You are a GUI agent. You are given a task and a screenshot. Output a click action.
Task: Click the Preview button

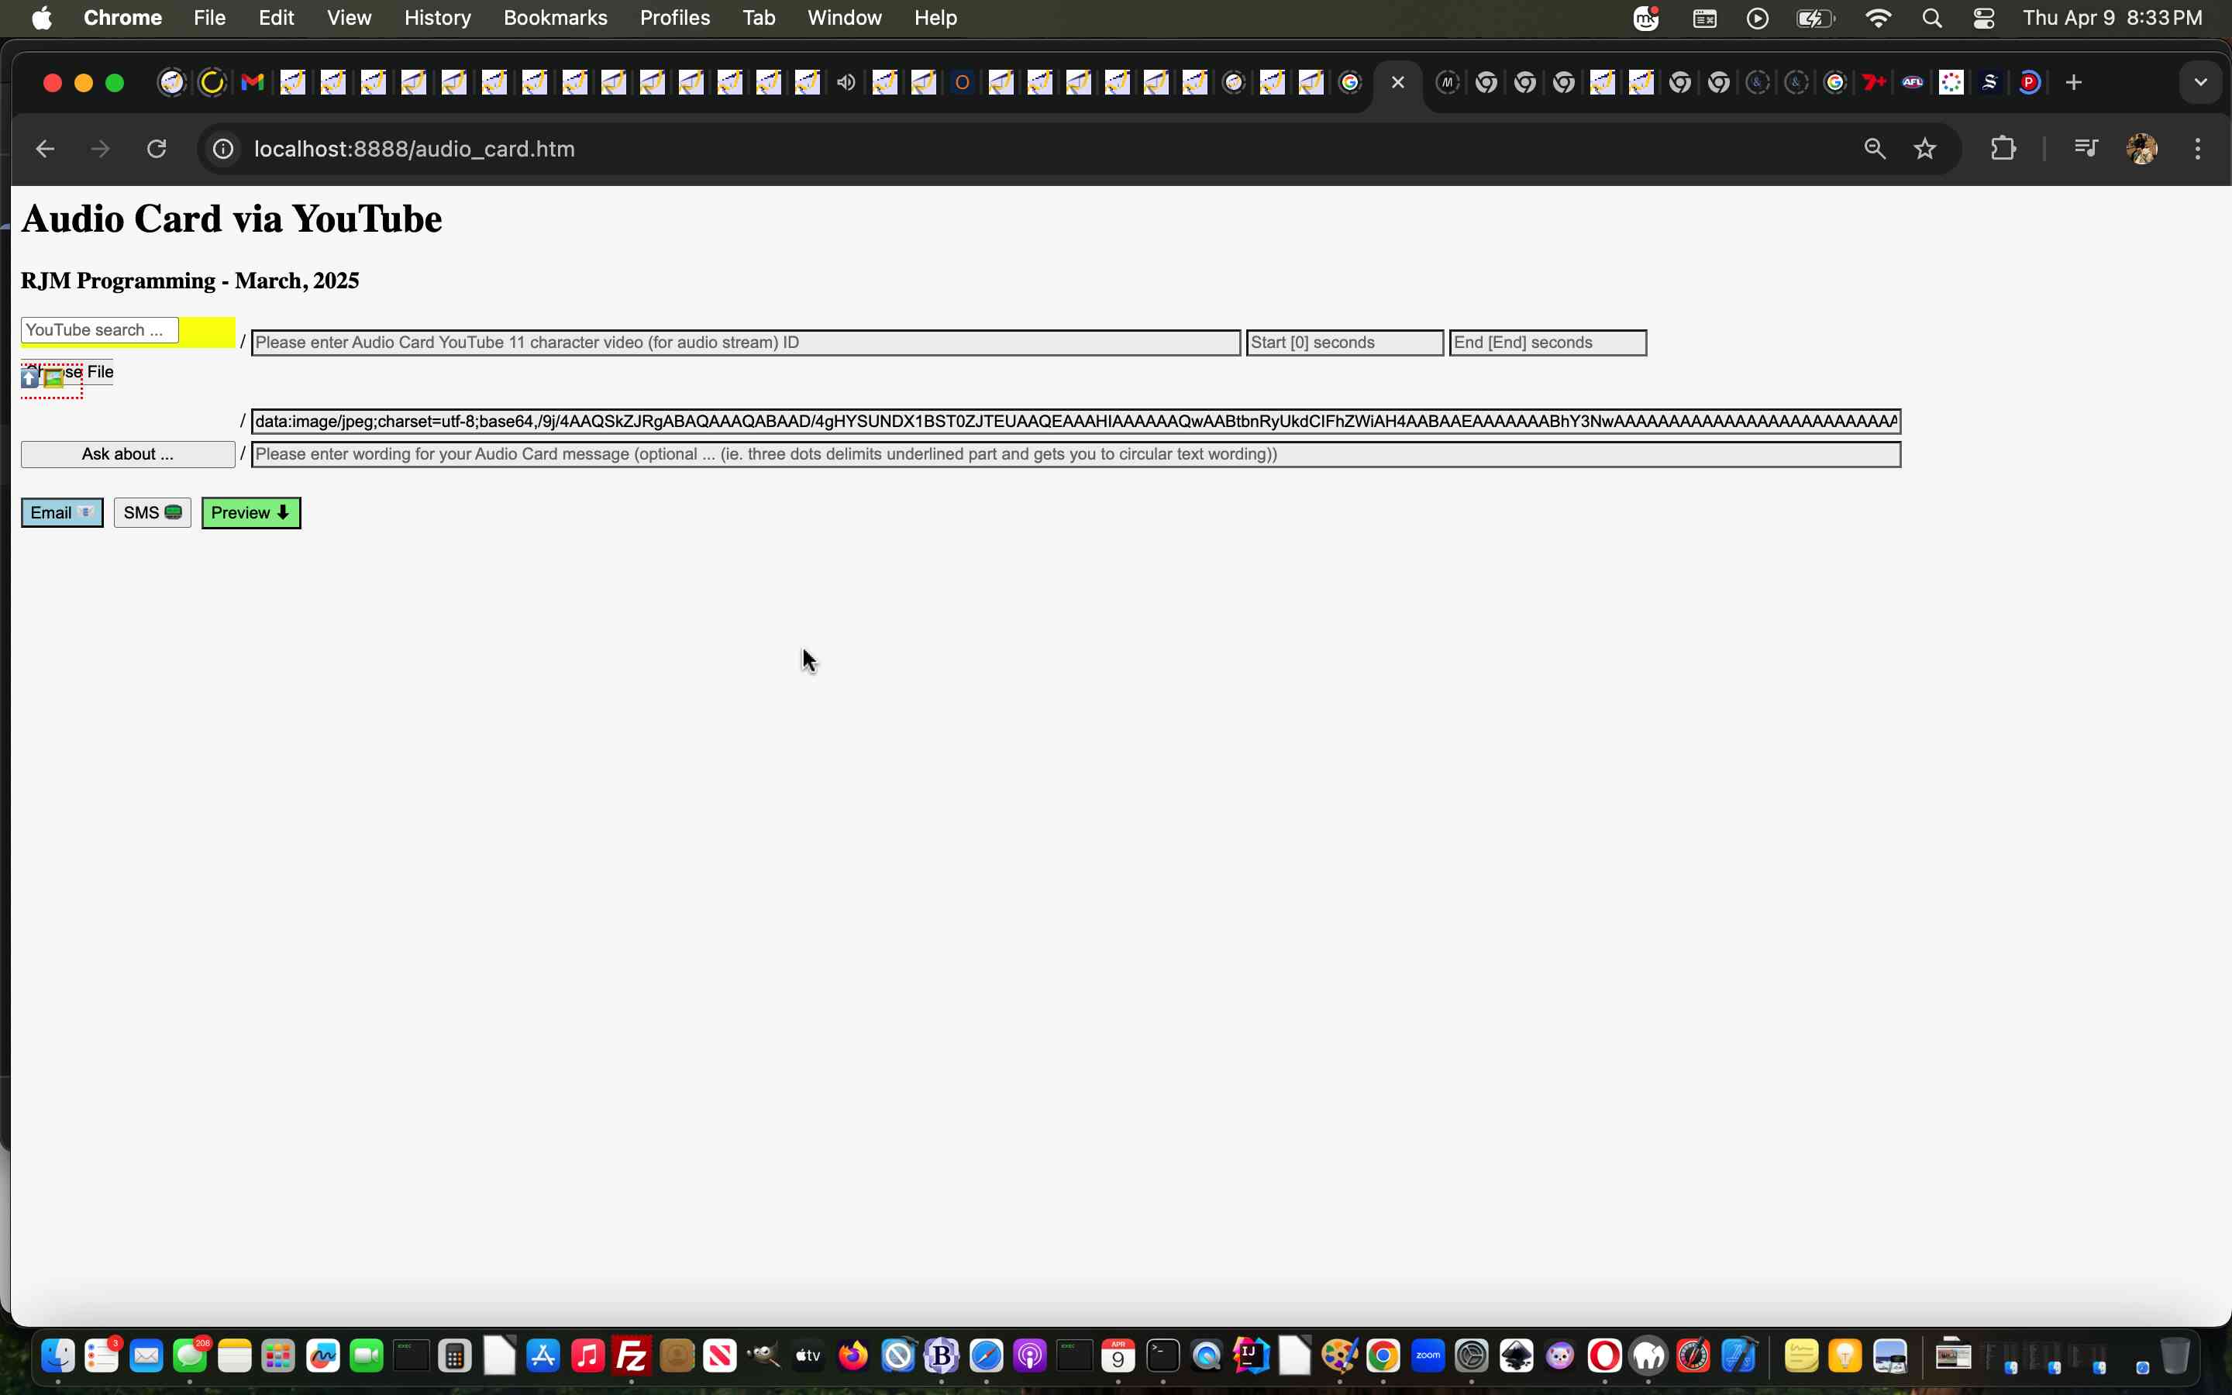pos(250,512)
